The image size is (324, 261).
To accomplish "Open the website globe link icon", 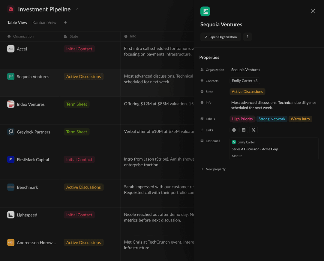I will pyautogui.click(x=234, y=130).
